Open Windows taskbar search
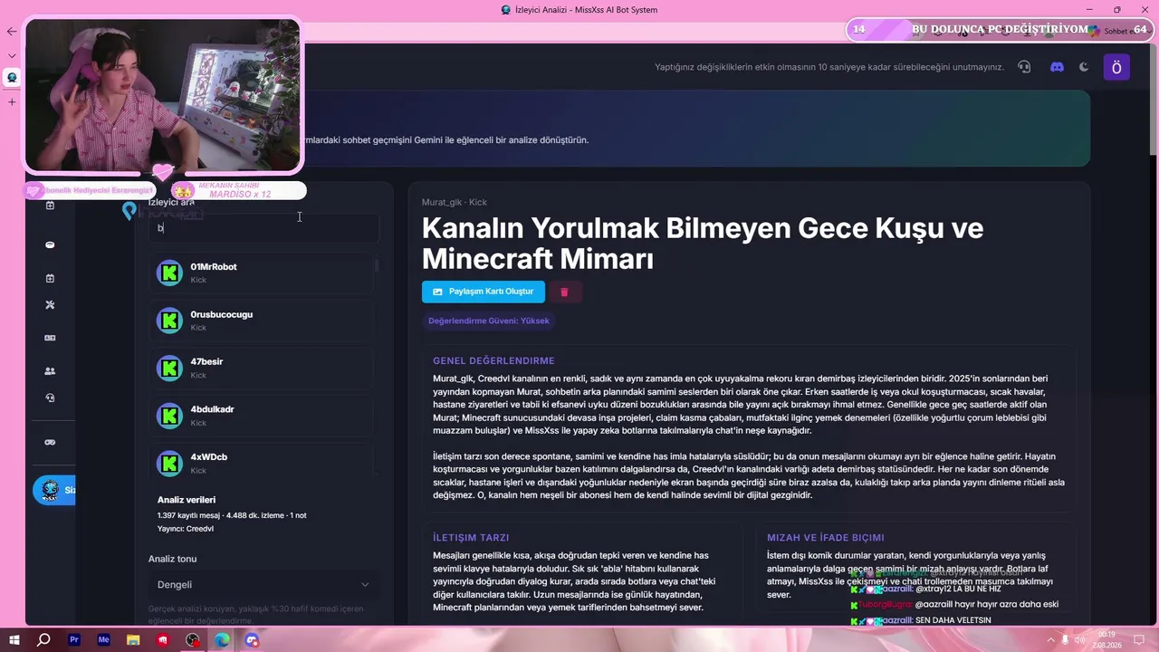 (x=43, y=640)
